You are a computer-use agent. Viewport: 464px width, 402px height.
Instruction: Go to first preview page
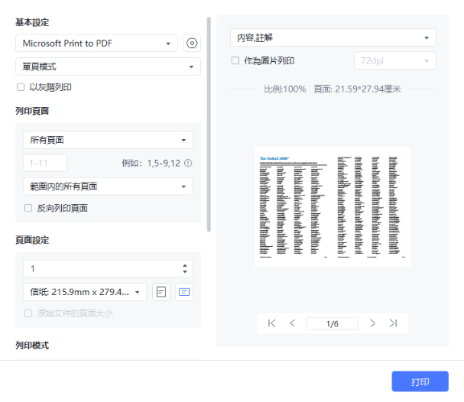click(271, 323)
